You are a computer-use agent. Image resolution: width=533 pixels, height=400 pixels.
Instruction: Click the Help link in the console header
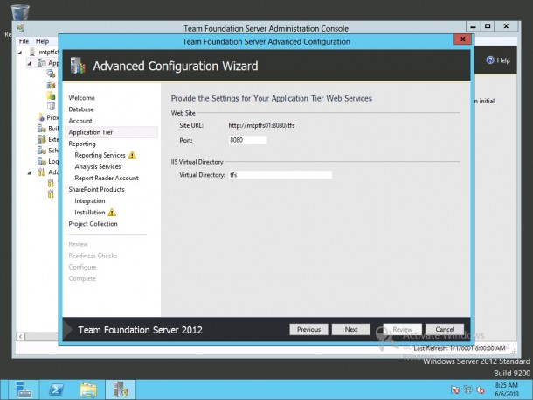click(503, 60)
